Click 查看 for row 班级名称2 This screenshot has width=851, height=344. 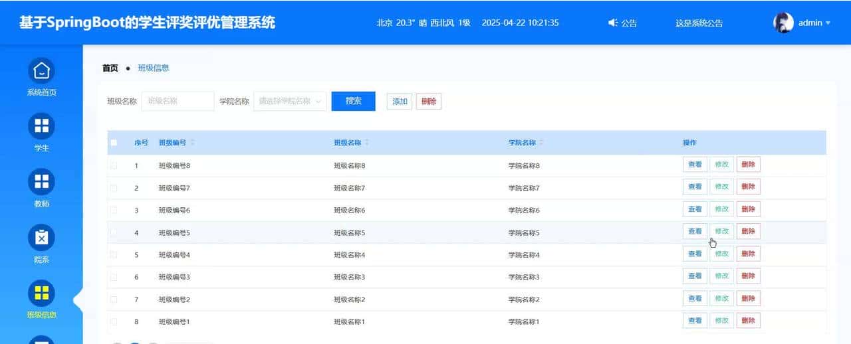coord(695,299)
